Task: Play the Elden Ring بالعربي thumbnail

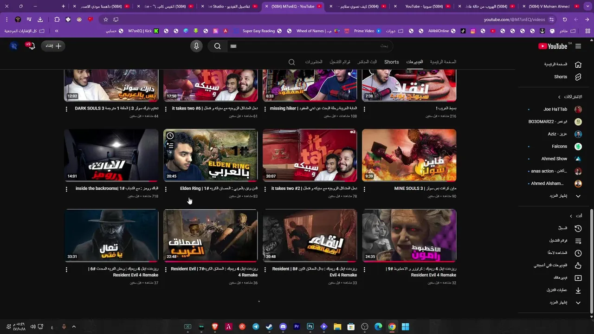Action: click(x=211, y=155)
